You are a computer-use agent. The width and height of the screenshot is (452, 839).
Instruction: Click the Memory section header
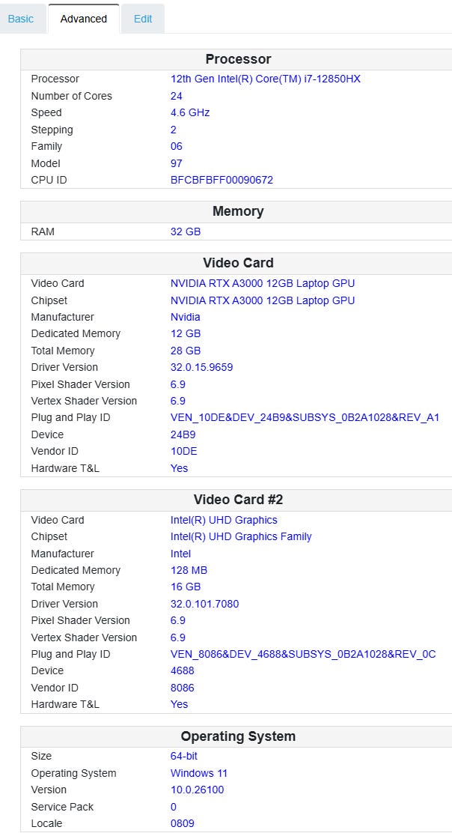coord(238,211)
